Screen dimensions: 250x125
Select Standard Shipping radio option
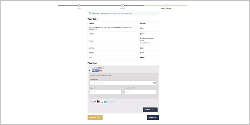pyautogui.click(x=140, y=38)
